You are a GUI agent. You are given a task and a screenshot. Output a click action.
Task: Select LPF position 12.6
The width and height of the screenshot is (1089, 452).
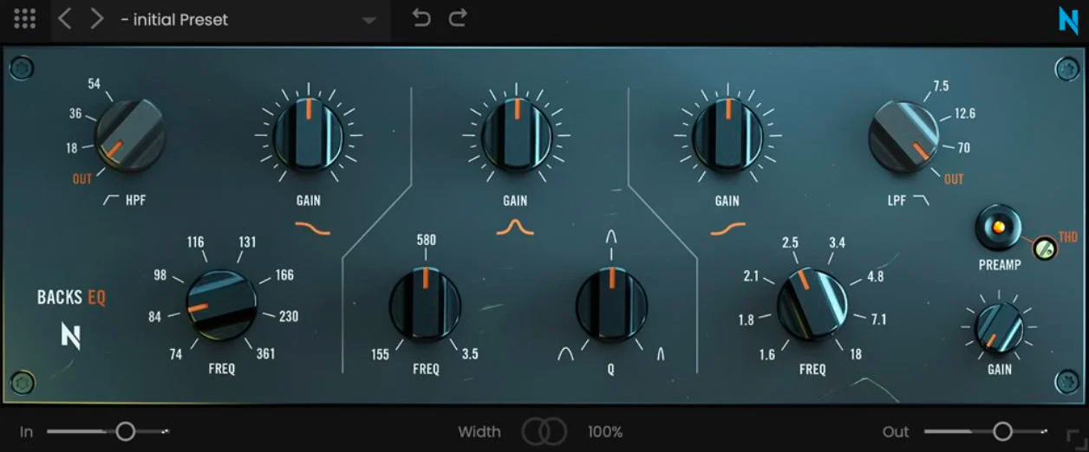click(965, 113)
